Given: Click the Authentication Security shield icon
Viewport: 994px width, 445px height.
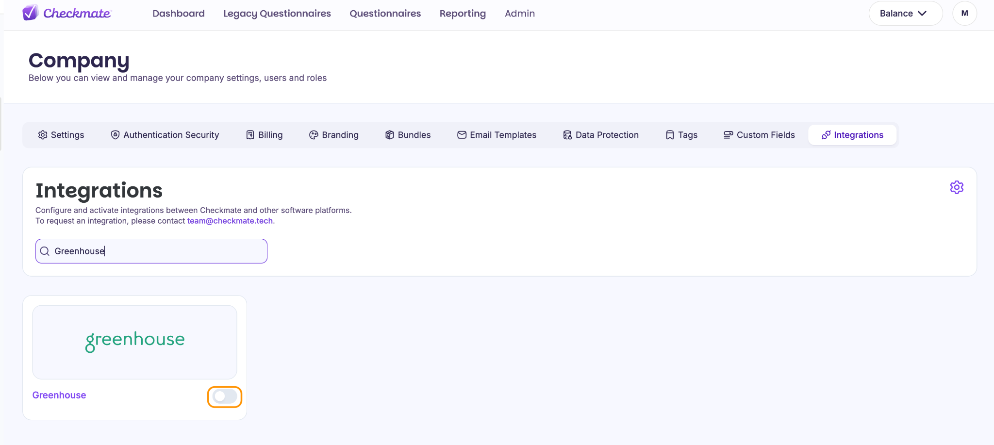Looking at the screenshot, I should [115, 135].
